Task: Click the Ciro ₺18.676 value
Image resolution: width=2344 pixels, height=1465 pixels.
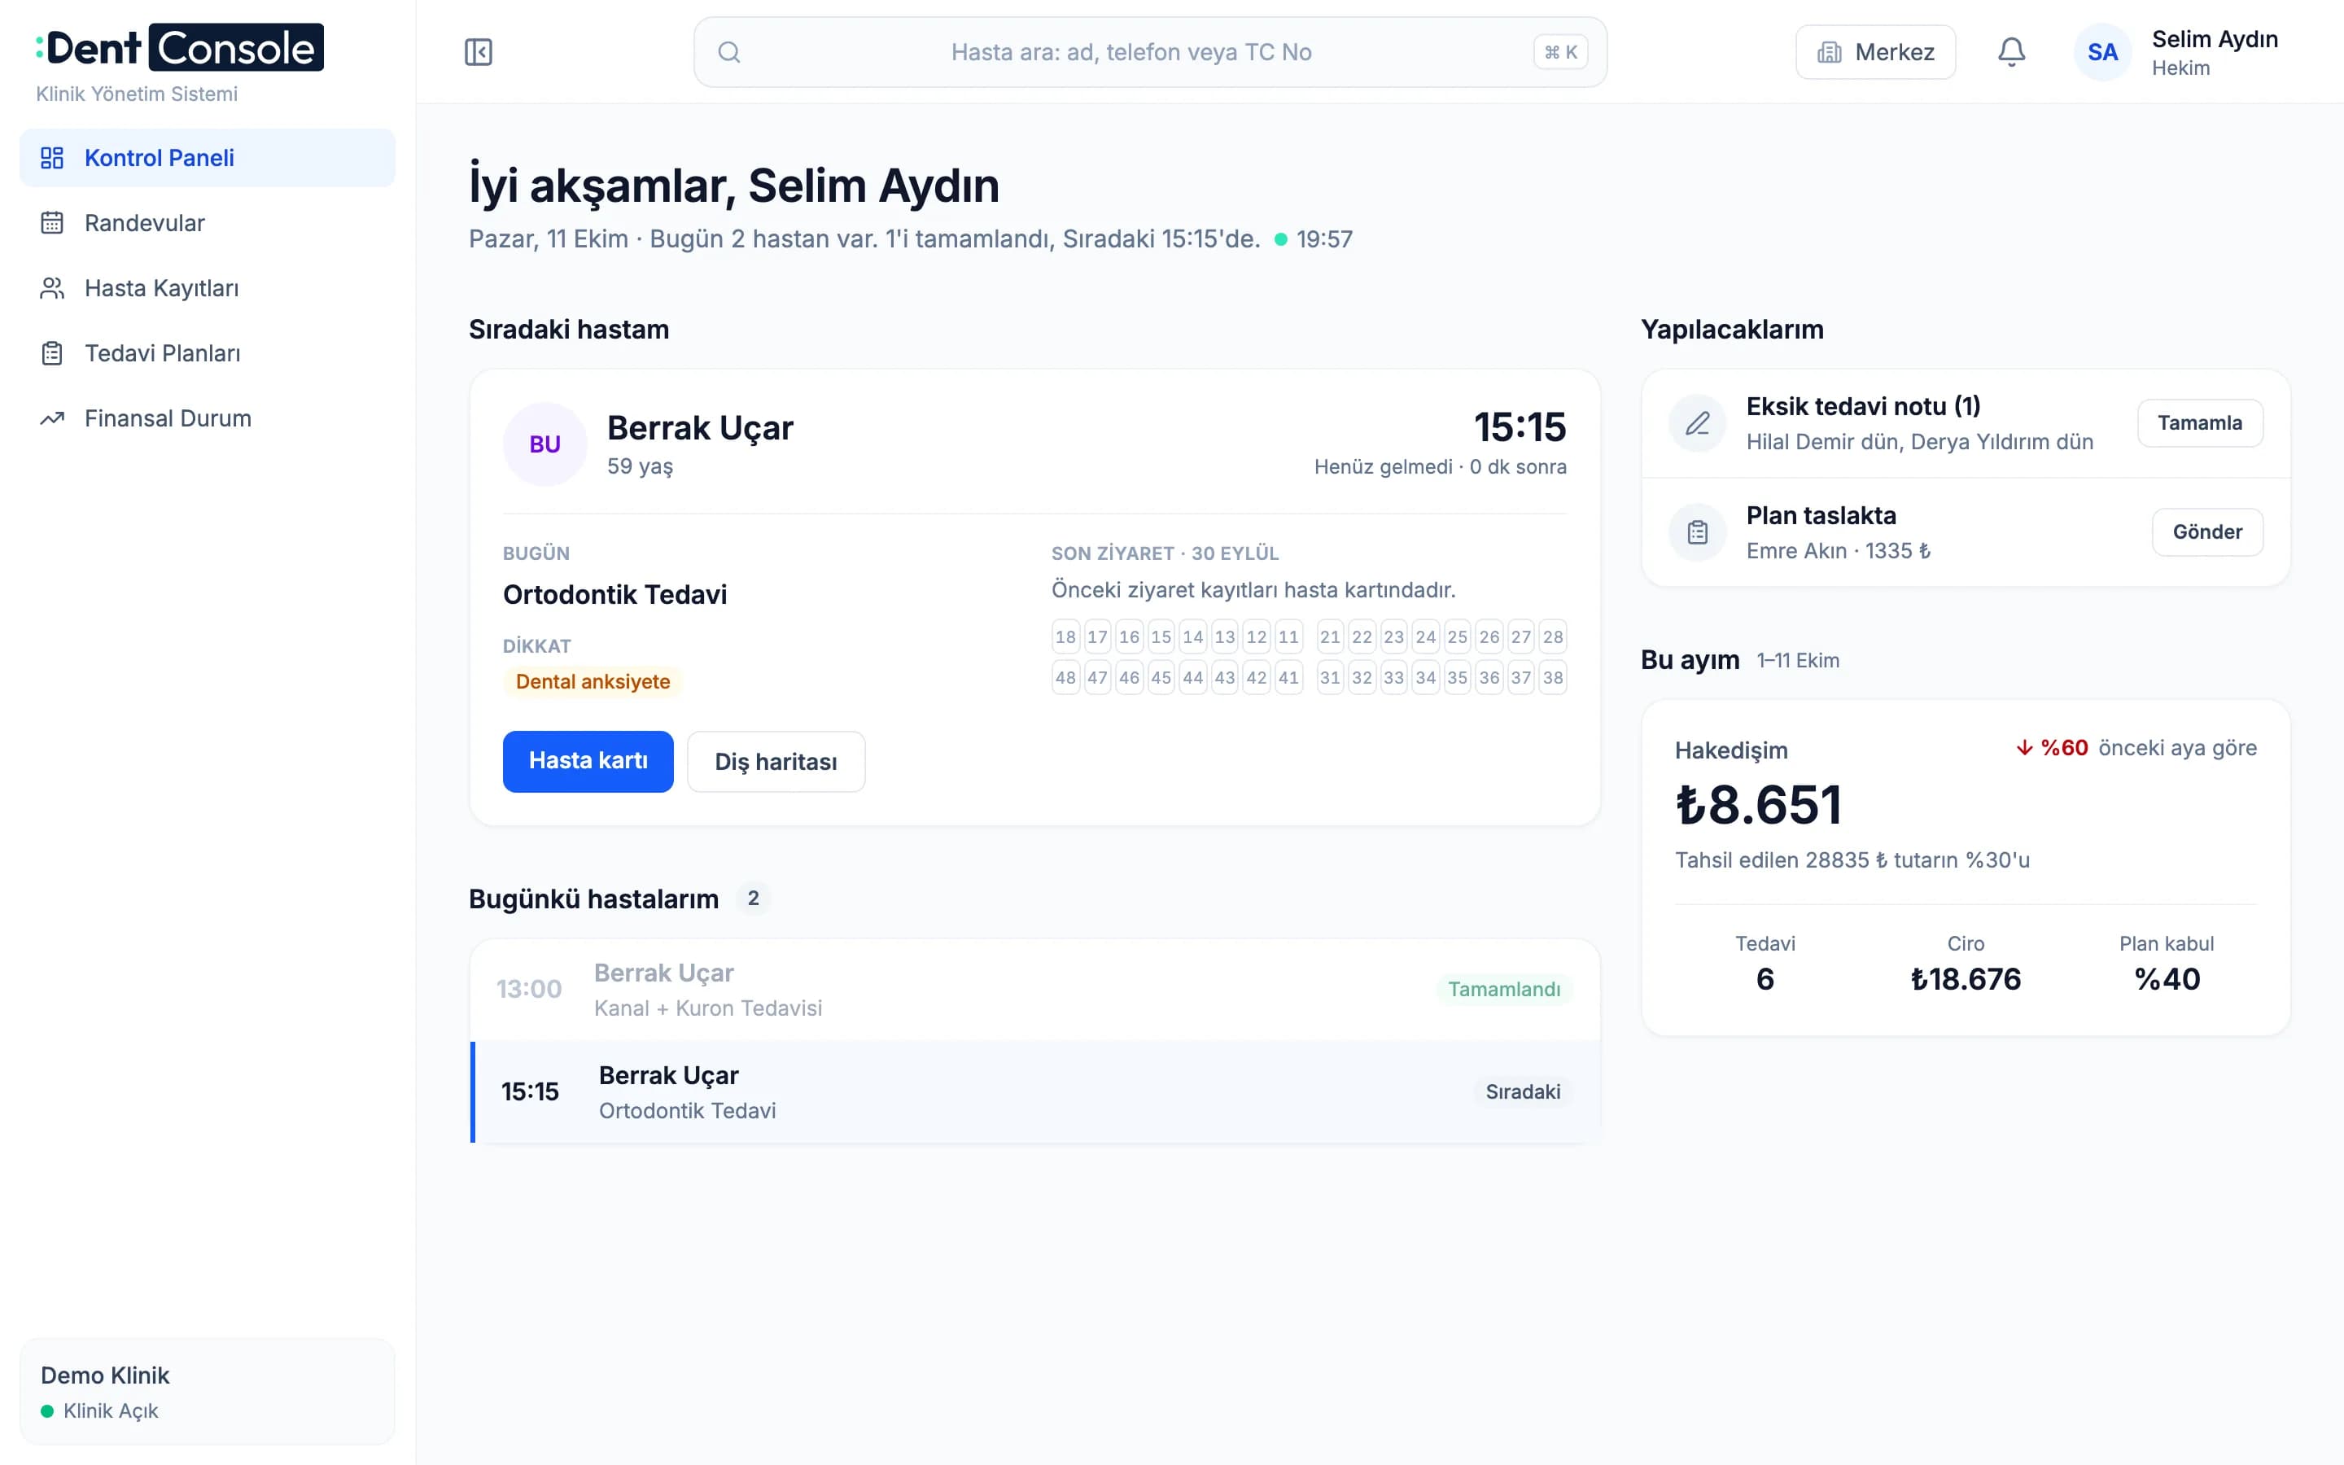Action: coord(1966,980)
